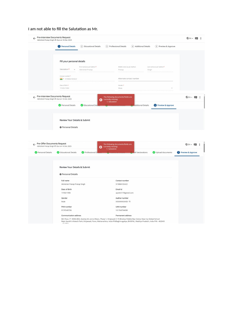The image size is (233, 310).
Task: Open the Salutation dropdown in the personal details form
Action: pyautogui.click(x=68, y=69)
